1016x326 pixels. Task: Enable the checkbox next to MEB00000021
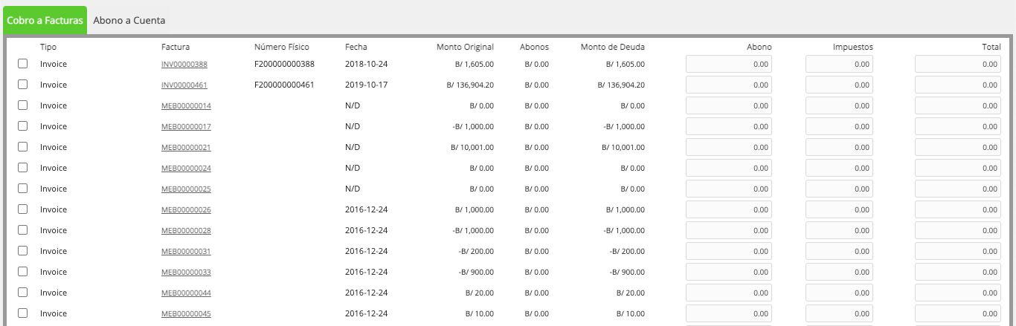(x=23, y=147)
